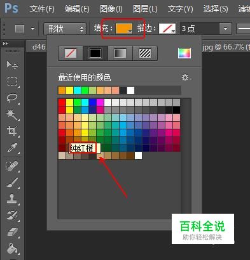Viewport: 250px width, 260px height.
Task: Open the 图层(L) menu
Action: 145,9
